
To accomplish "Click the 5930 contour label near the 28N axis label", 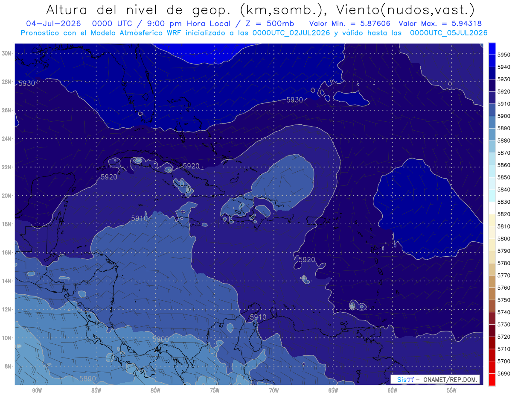I will (26, 83).
